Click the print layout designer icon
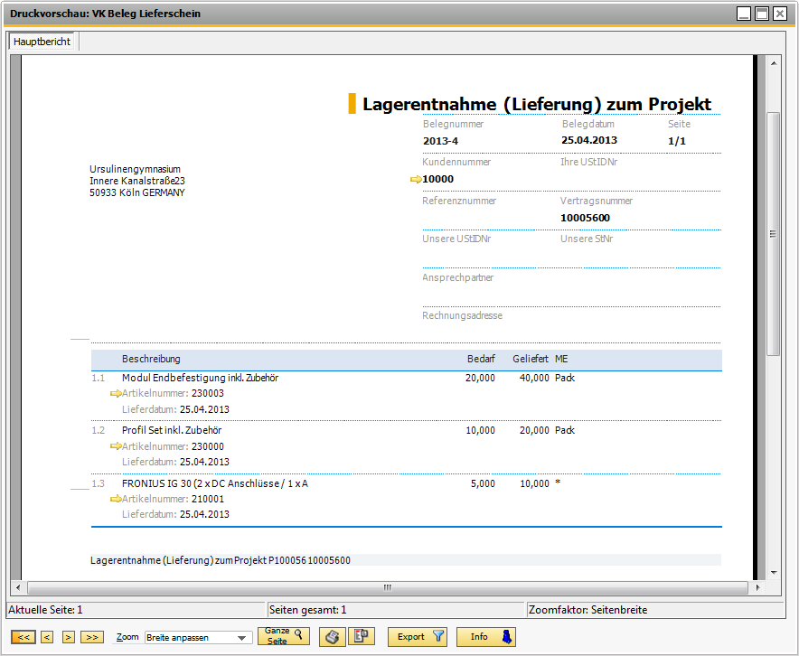Screen dimensions: 799x656 [362, 637]
